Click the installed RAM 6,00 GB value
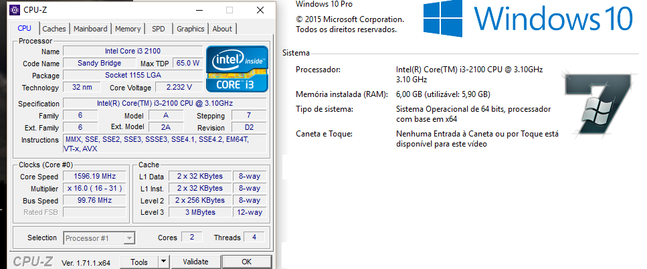This screenshot has height=269, width=647. tap(443, 94)
